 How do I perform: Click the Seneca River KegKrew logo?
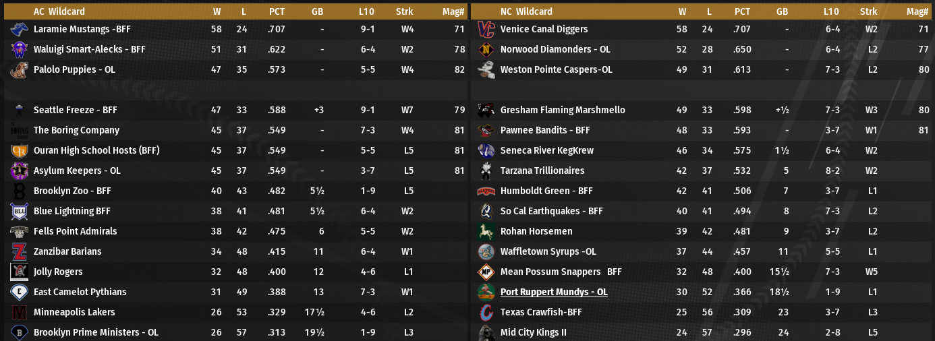(486, 151)
